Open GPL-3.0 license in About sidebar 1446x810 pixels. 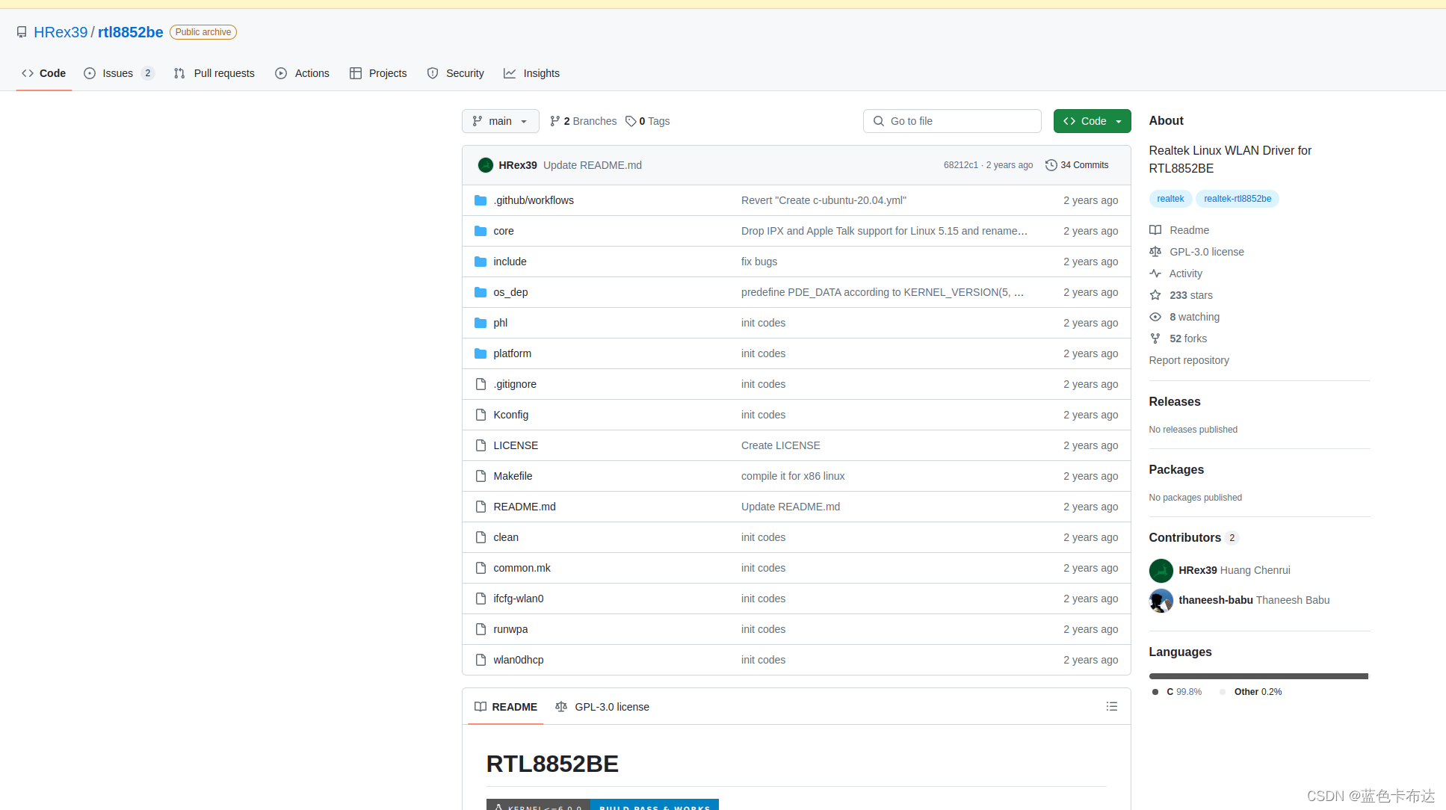click(1196, 252)
